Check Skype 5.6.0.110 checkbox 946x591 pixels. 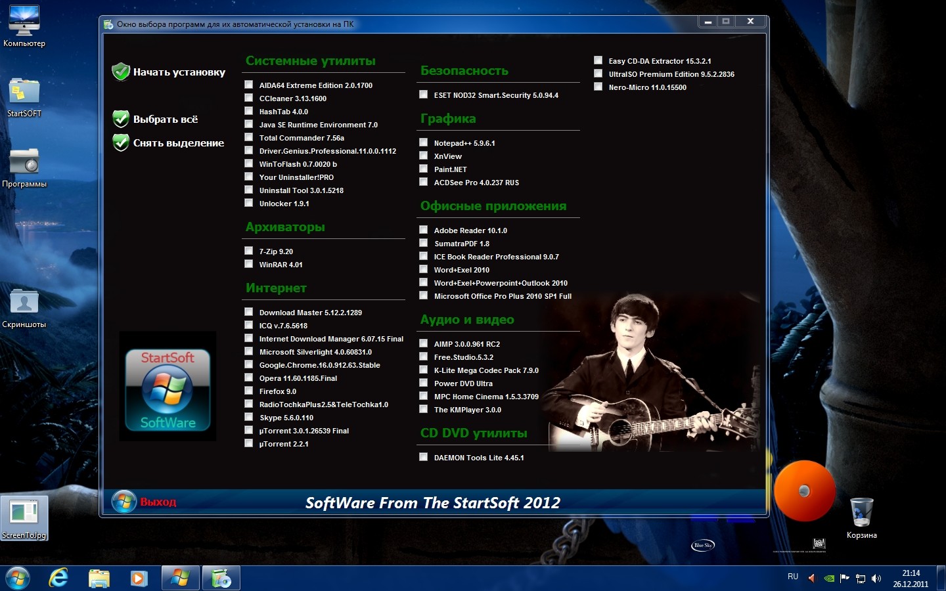249,417
